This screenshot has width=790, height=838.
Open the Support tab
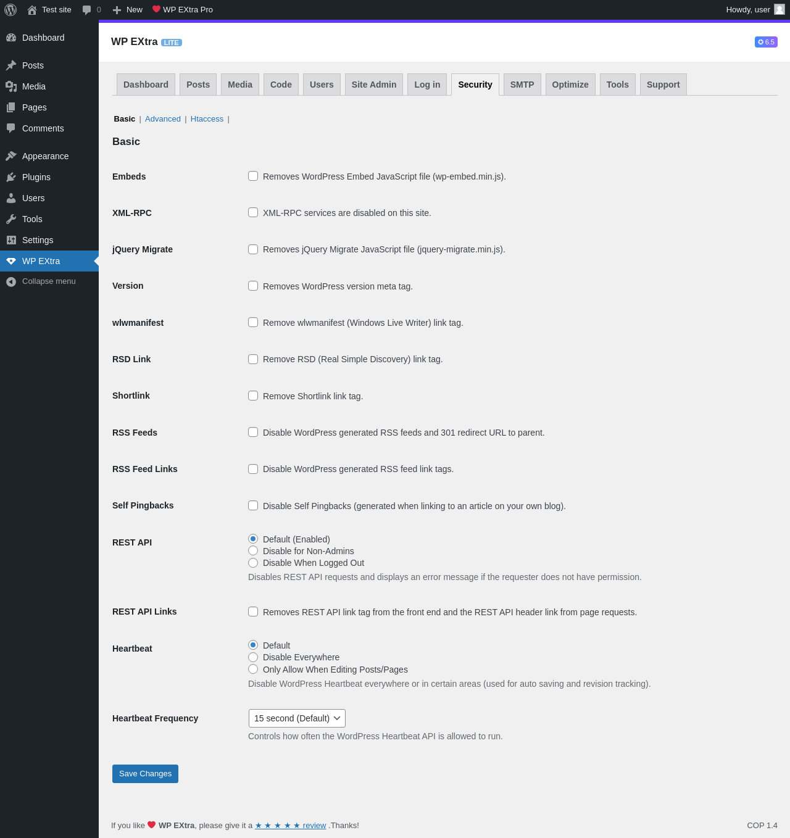(663, 85)
